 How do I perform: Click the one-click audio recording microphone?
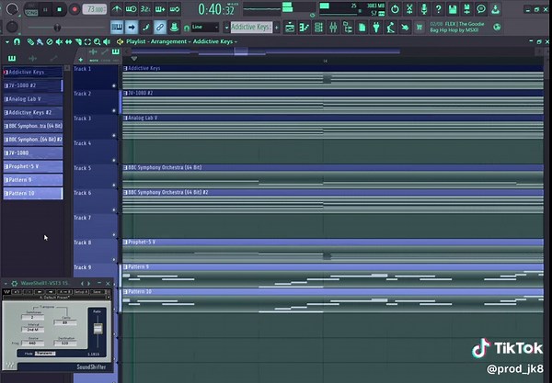(424, 9)
